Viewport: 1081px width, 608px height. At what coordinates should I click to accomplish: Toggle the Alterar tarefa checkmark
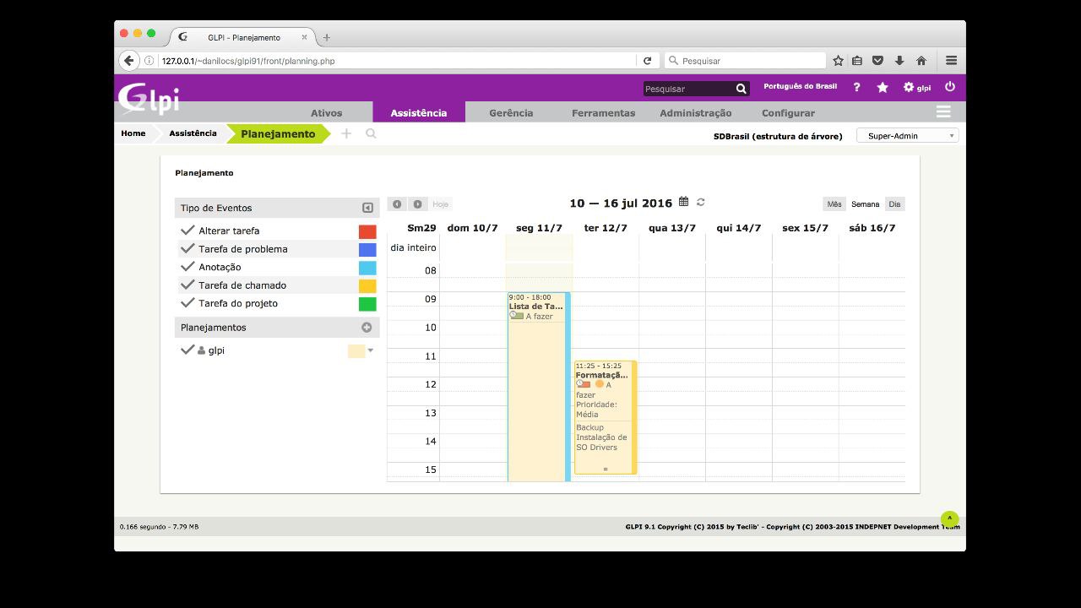click(187, 231)
